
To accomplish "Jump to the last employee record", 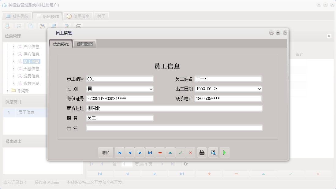I will click(x=150, y=152).
